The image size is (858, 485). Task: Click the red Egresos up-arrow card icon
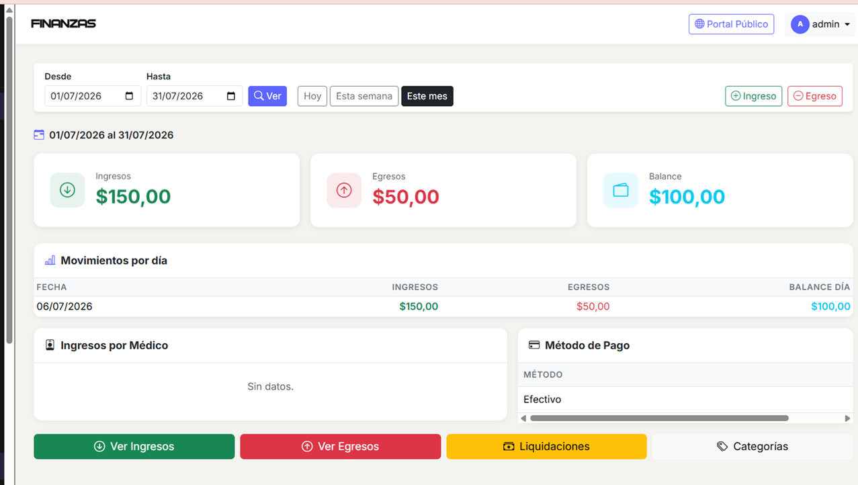(344, 190)
